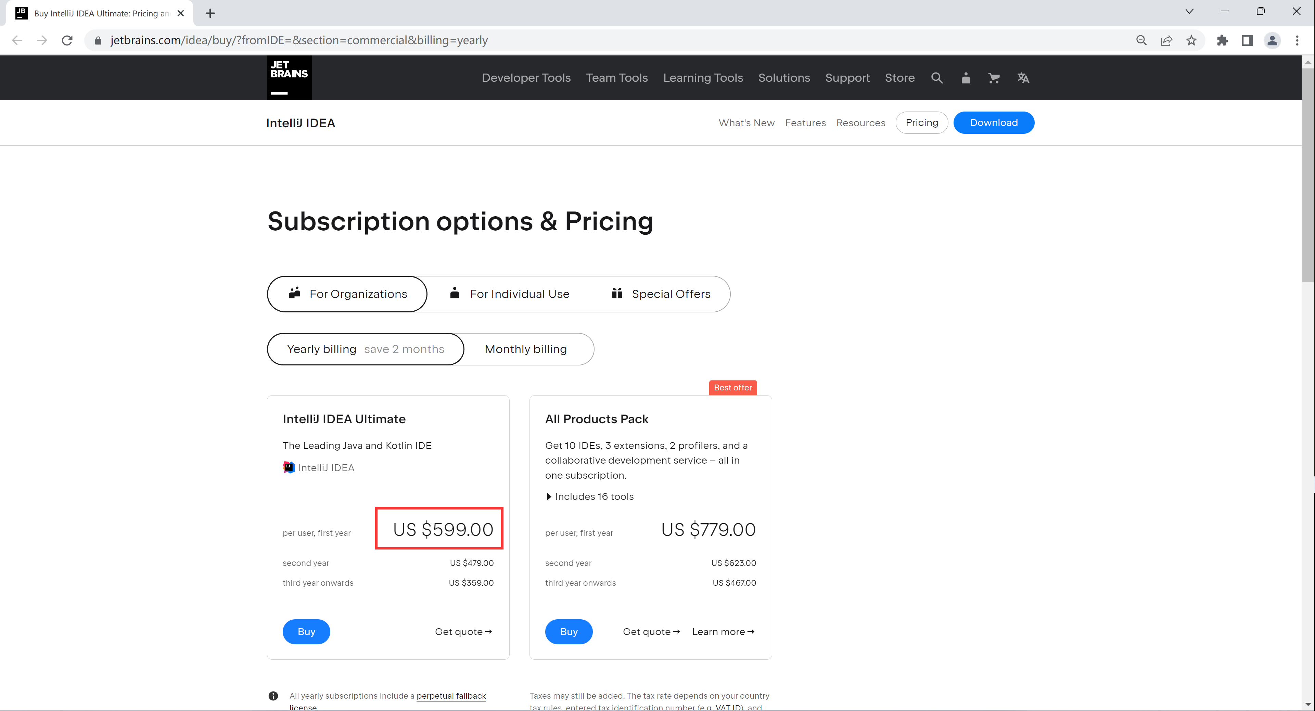Click the US $479.00 second year price
Image resolution: width=1315 pixels, height=711 pixels.
point(472,563)
